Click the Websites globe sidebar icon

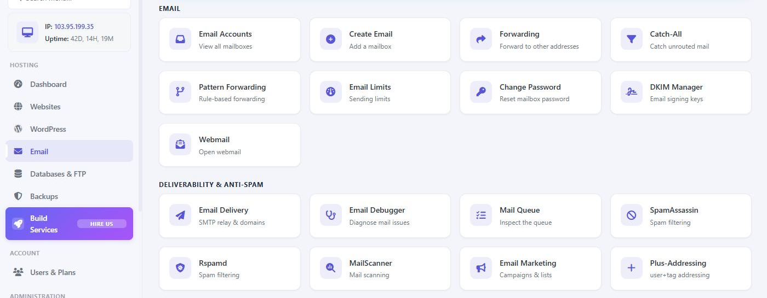(x=18, y=107)
